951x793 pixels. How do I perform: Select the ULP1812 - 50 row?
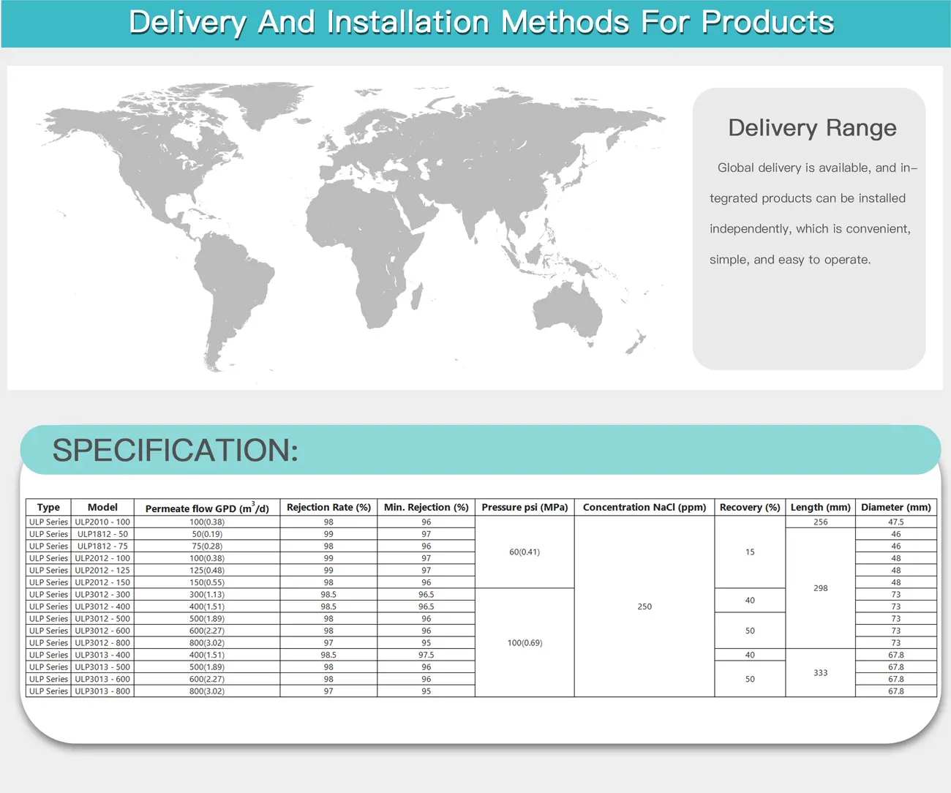102,533
